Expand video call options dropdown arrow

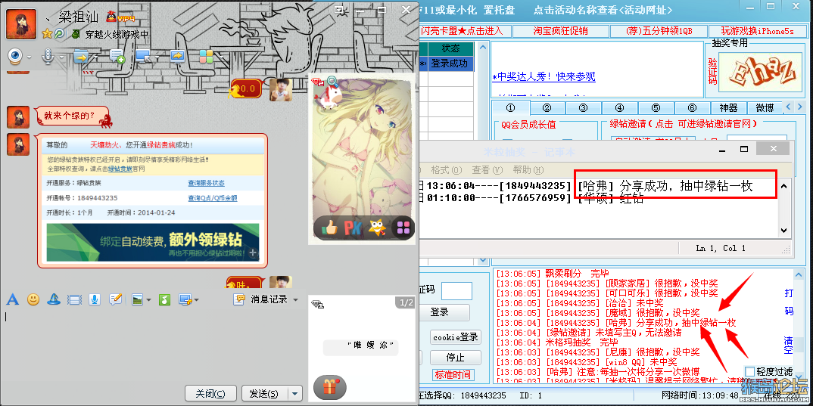coord(29,57)
